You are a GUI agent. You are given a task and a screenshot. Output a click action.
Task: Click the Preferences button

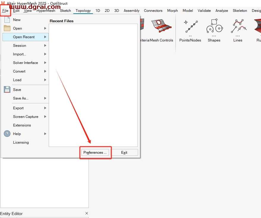coord(95,153)
